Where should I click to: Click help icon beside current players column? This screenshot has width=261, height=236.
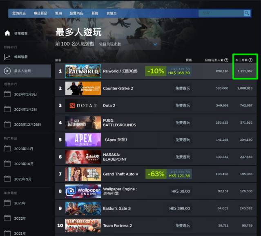(226, 60)
